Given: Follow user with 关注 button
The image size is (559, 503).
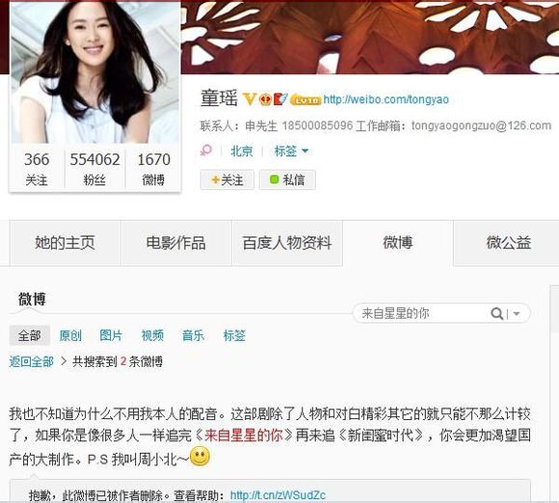Looking at the screenshot, I should coord(227,179).
